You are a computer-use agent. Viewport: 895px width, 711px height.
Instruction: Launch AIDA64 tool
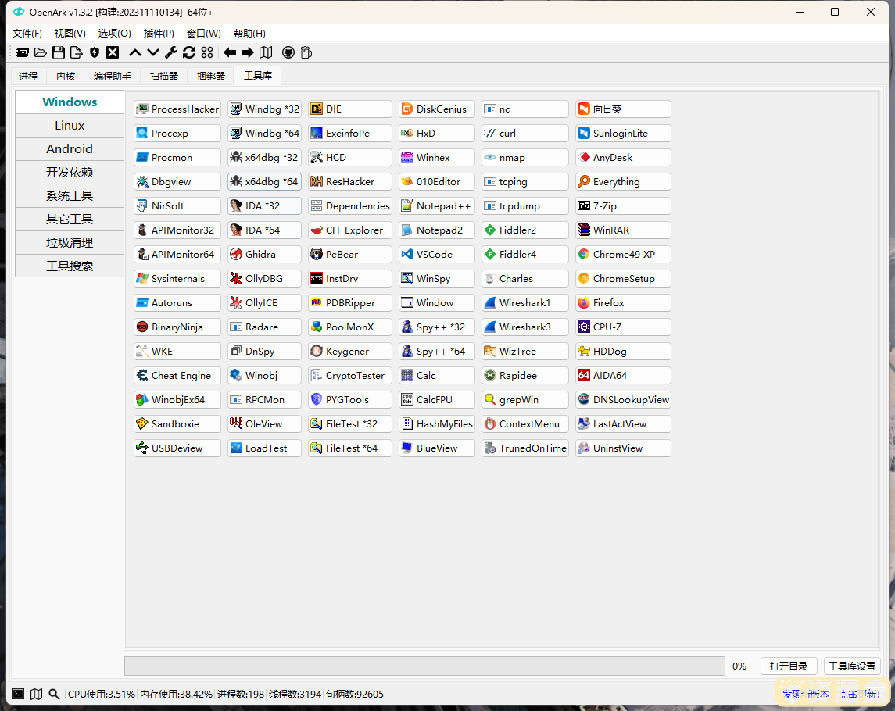pyautogui.click(x=623, y=376)
